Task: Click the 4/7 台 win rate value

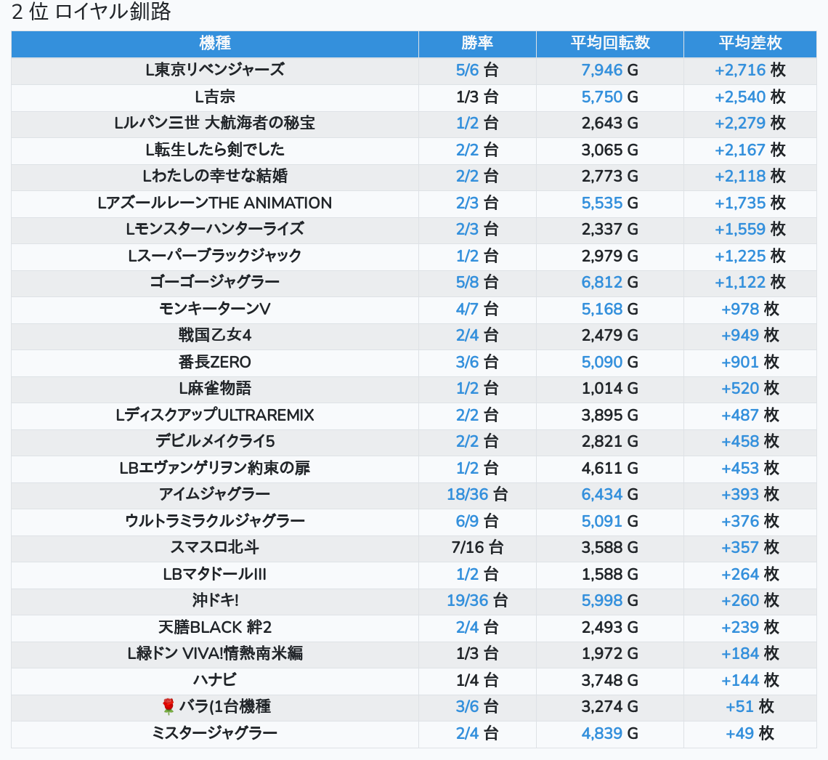Action: pyautogui.click(x=477, y=309)
